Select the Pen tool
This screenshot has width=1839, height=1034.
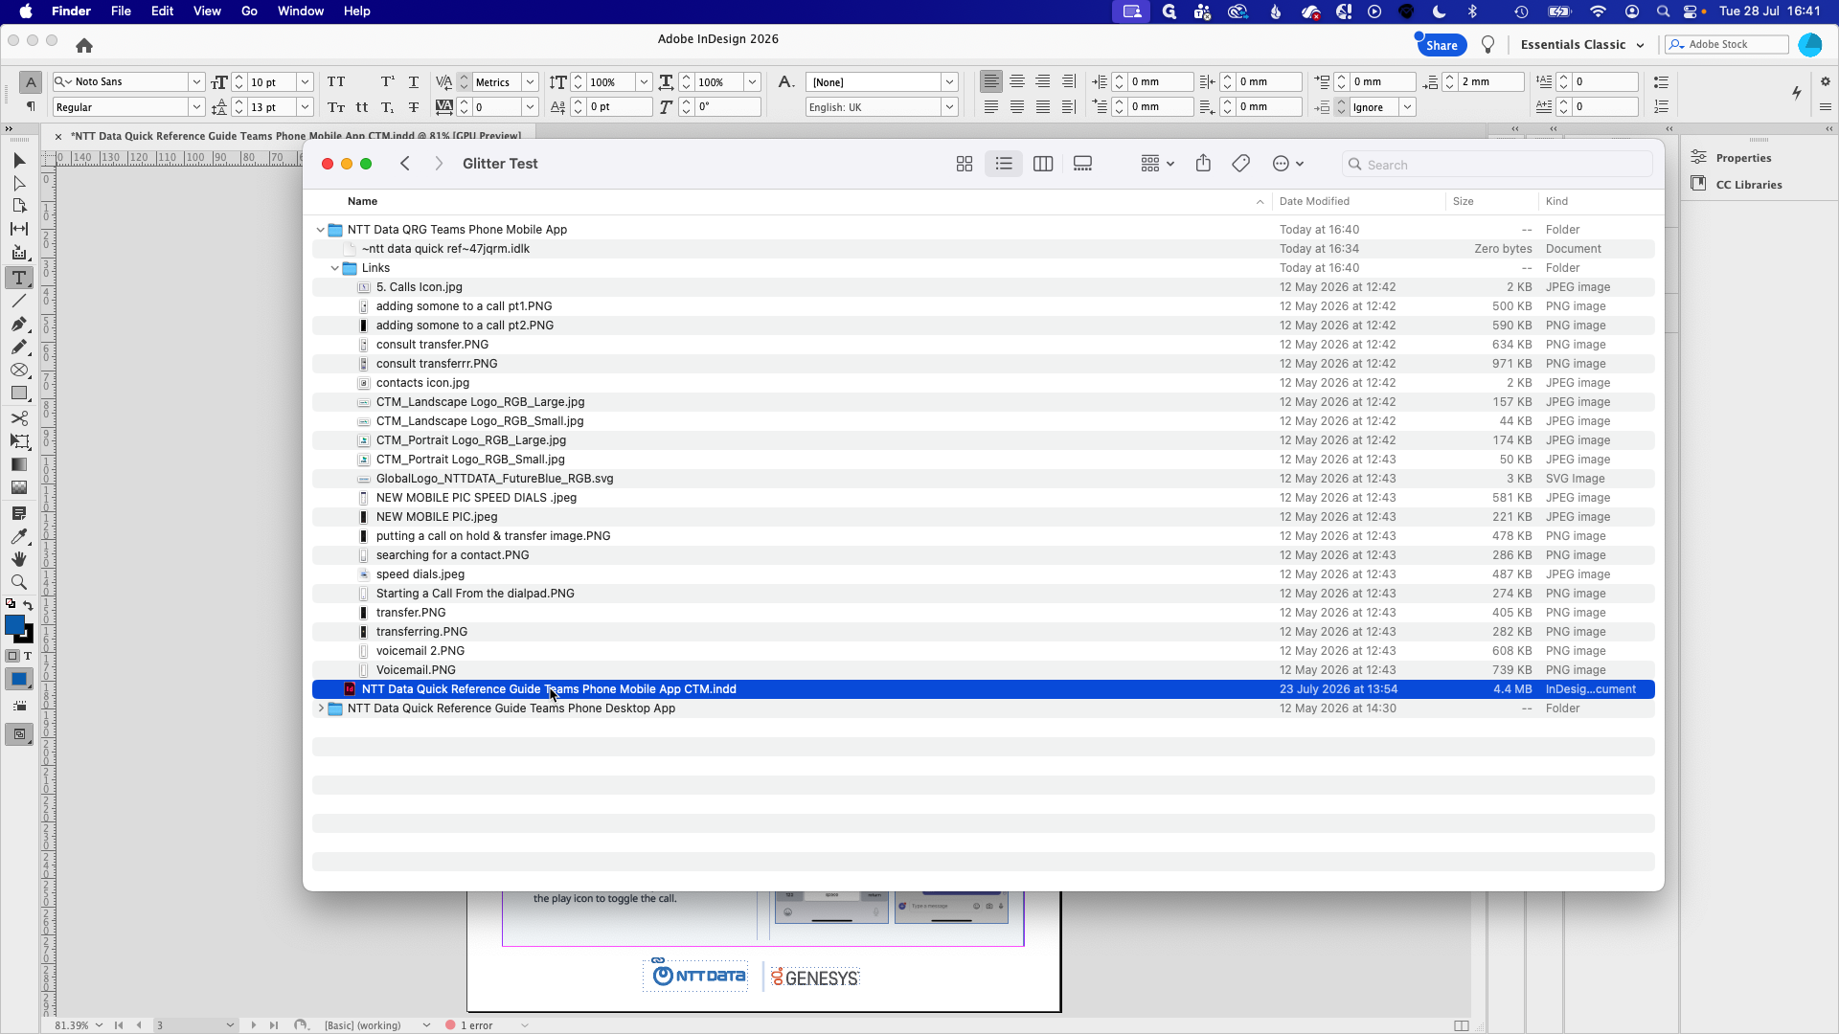tap(19, 324)
